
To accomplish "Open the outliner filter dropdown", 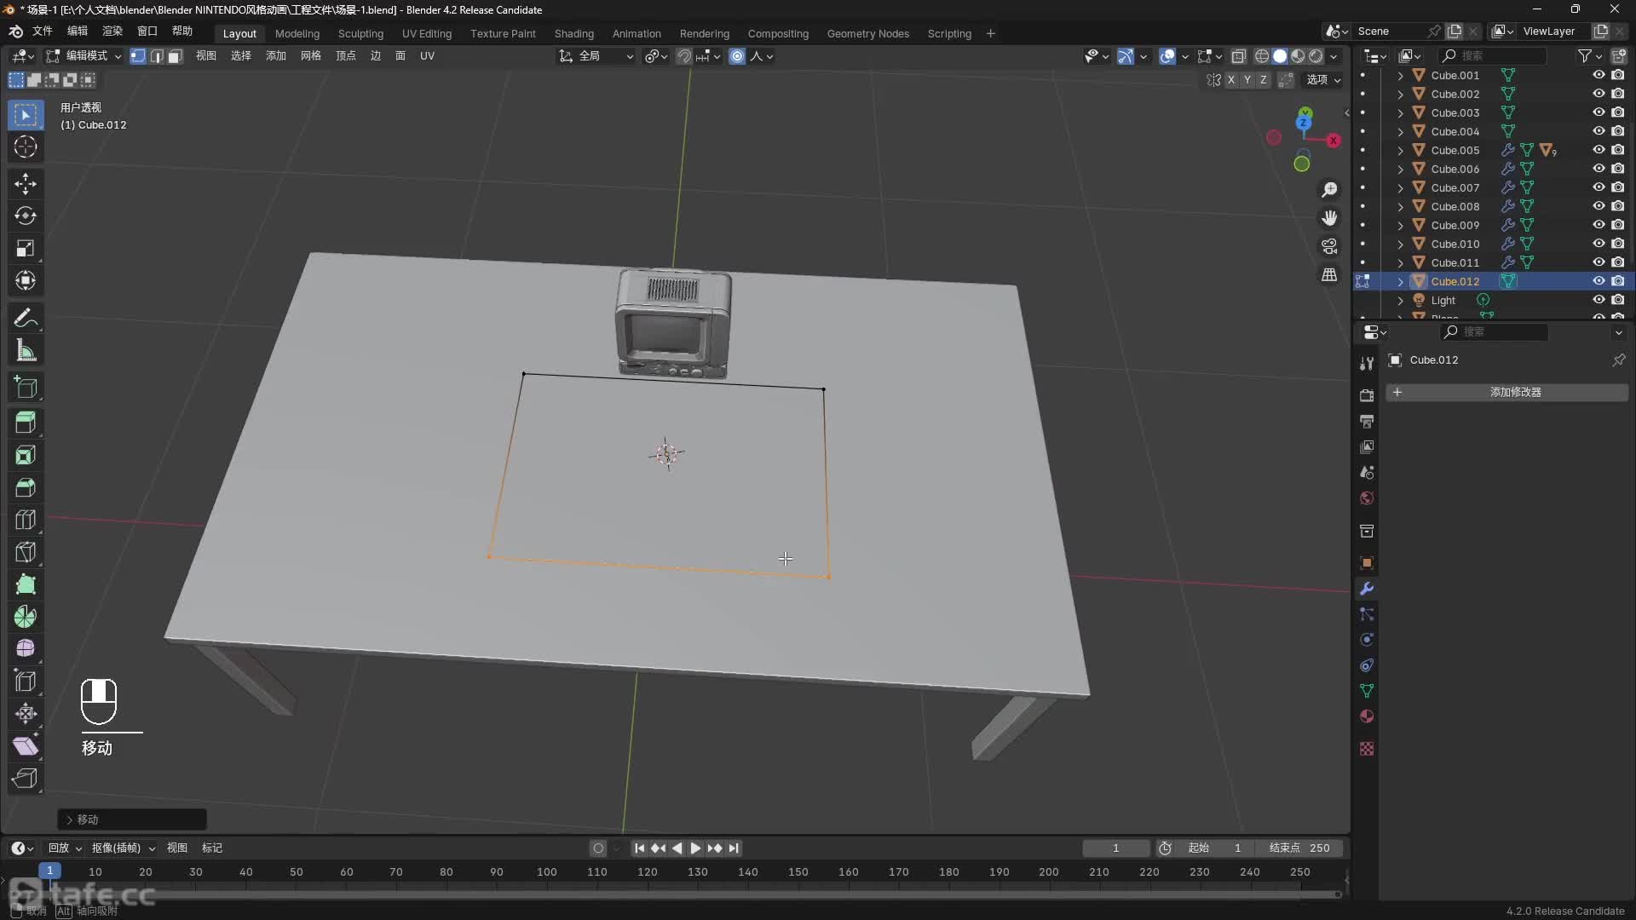I will pos(1590,56).
